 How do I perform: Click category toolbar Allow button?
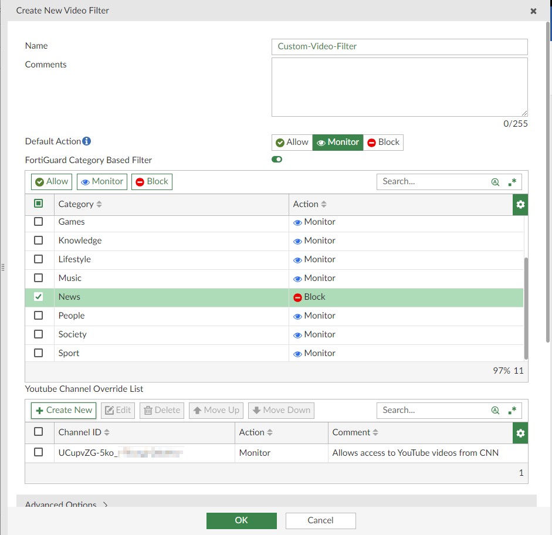pos(52,182)
